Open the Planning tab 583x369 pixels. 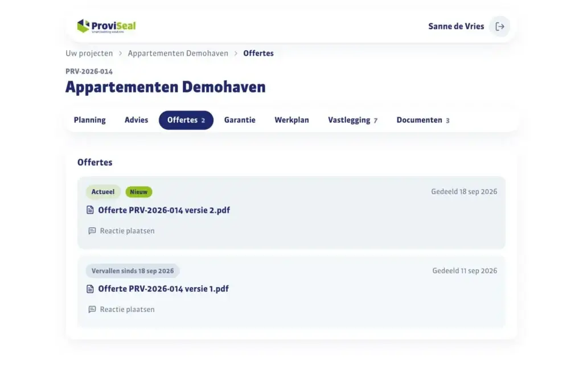coord(89,120)
